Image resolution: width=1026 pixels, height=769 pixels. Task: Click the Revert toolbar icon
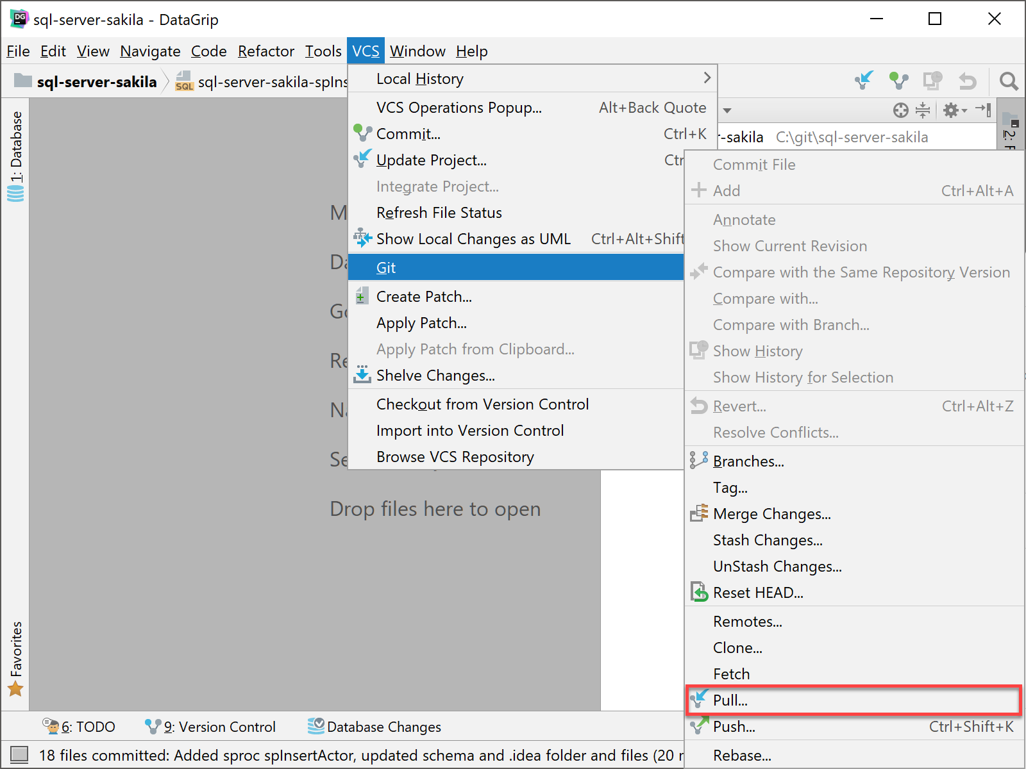(x=968, y=81)
